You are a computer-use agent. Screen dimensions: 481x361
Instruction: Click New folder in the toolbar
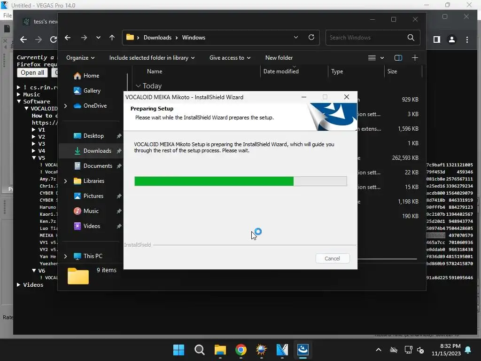(x=279, y=58)
